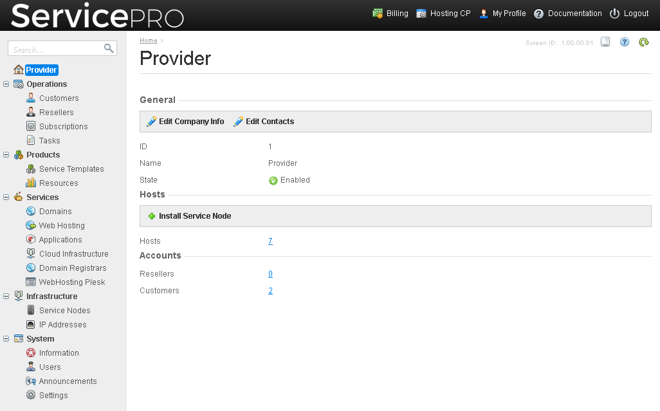The width and height of the screenshot is (660, 411).
Task: Click Edit Company Info button
Action: pyautogui.click(x=185, y=122)
